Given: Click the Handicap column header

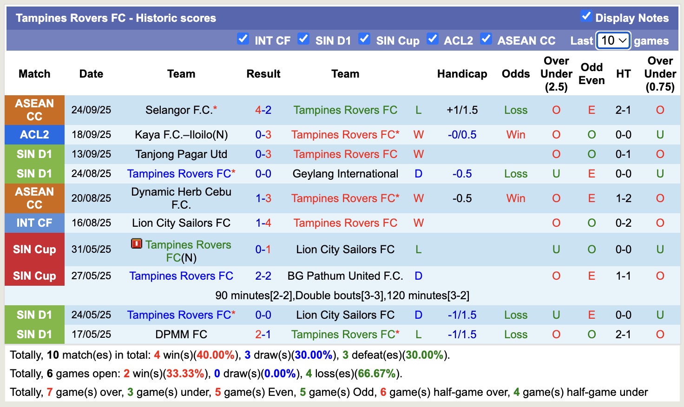Looking at the screenshot, I should click(x=461, y=73).
